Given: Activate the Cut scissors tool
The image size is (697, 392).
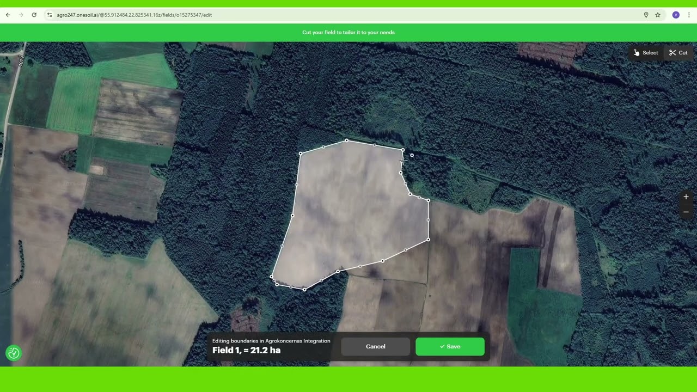Looking at the screenshot, I should (x=678, y=53).
